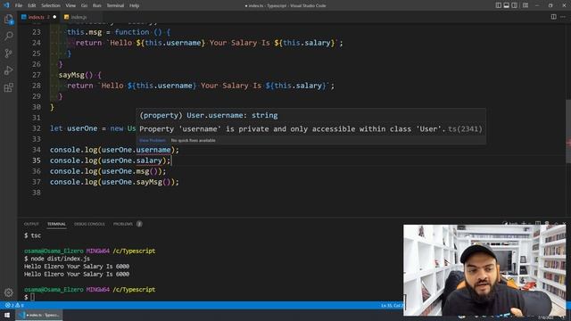Click the errors and warnings status indicator
The height and width of the screenshot is (321, 571).
14,305
